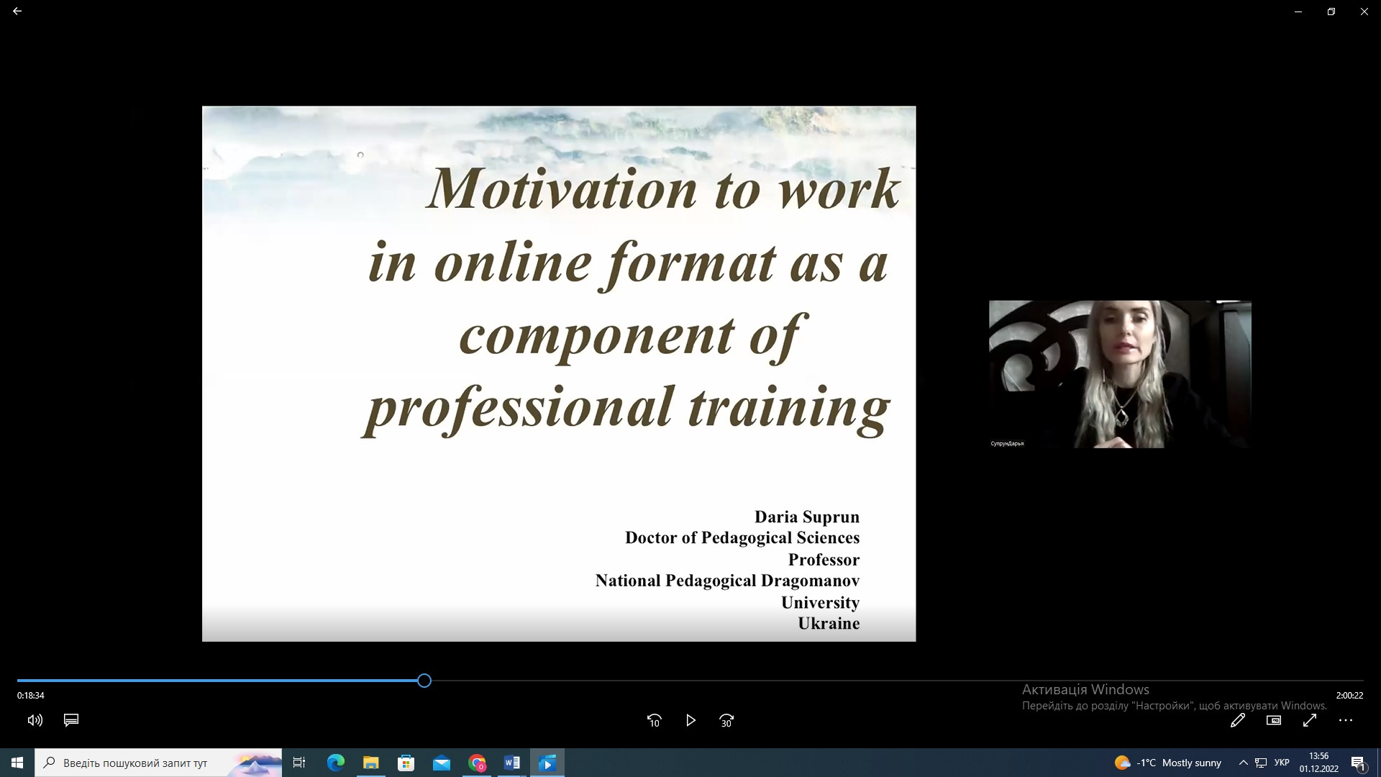Go back using the top-left arrow

pyautogui.click(x=17, y=12)
